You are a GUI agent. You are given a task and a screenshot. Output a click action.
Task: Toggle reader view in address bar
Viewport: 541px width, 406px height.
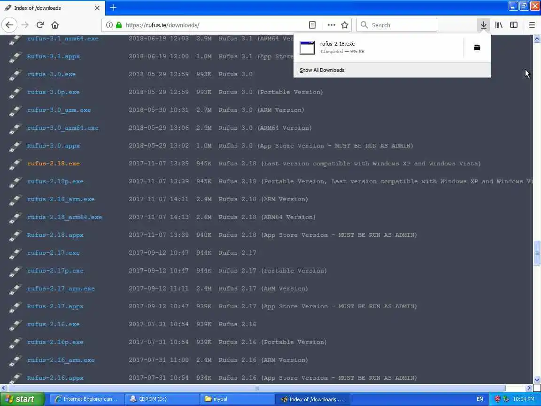coord(312,25)
